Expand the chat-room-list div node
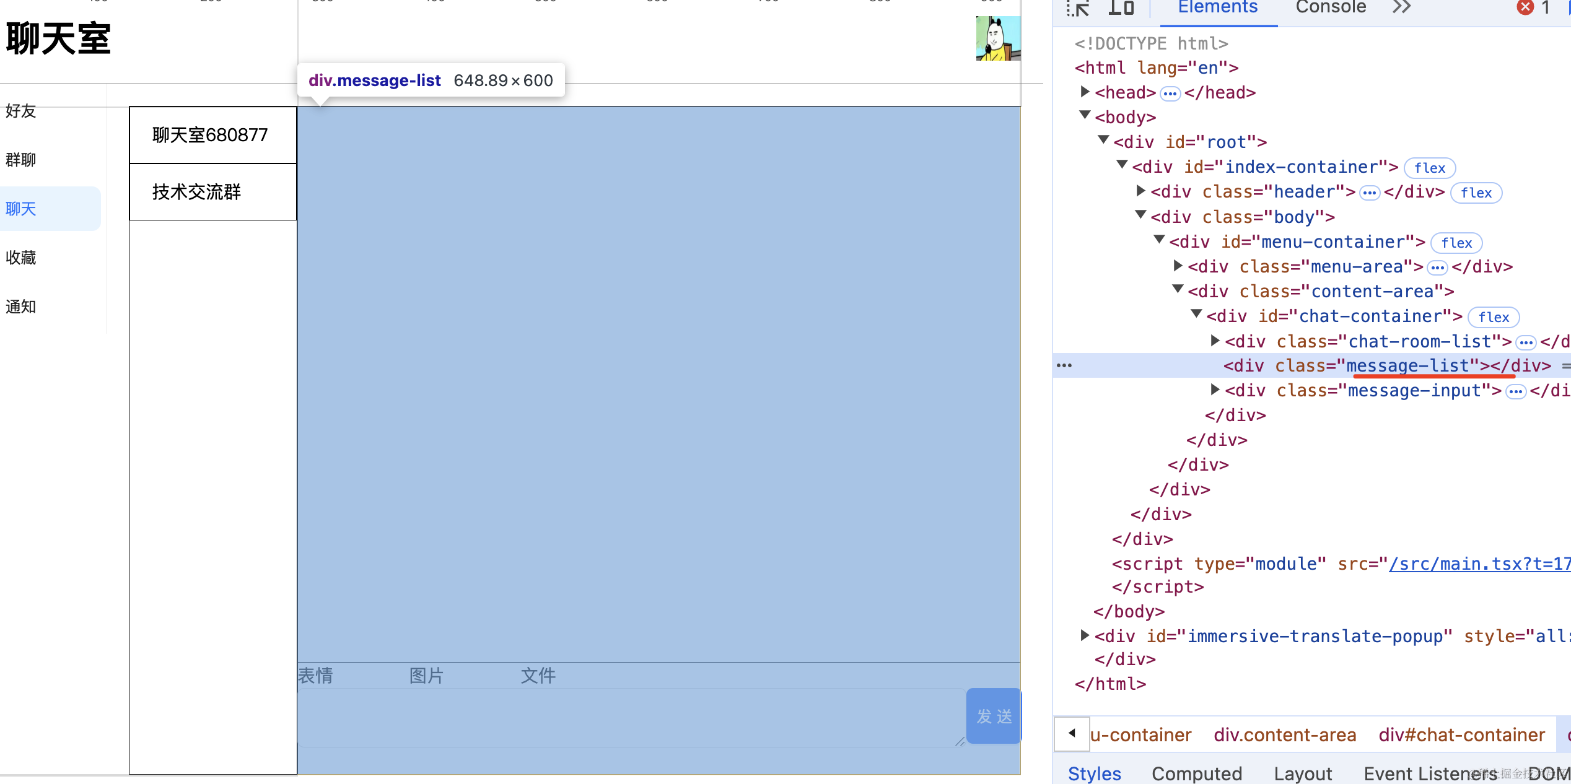This screenshot has height=784, width=1571. [x=1215, y=341]
